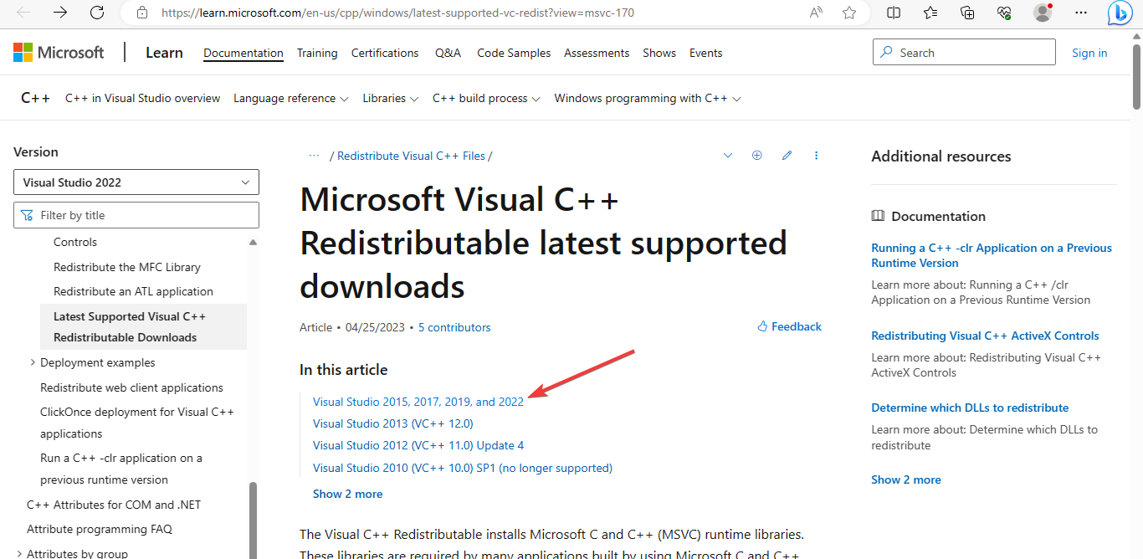The height and width of the screenshot is (559, 1143).
Task: Open the Visual Studio 2022 version dropdown
Action: pyautogui.click(x=136, y=182)
